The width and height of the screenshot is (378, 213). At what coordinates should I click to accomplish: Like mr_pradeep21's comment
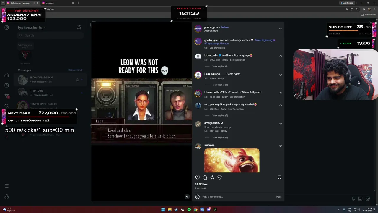[281, 105]
